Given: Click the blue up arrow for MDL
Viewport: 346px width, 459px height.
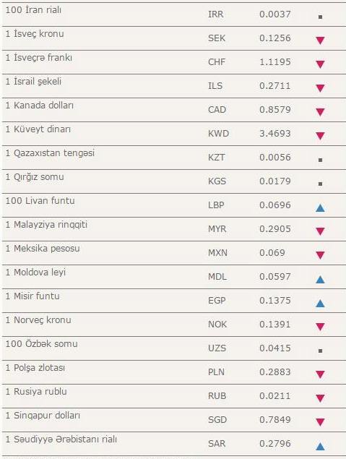Looking at the screenshot, I should tap(320, 279).
